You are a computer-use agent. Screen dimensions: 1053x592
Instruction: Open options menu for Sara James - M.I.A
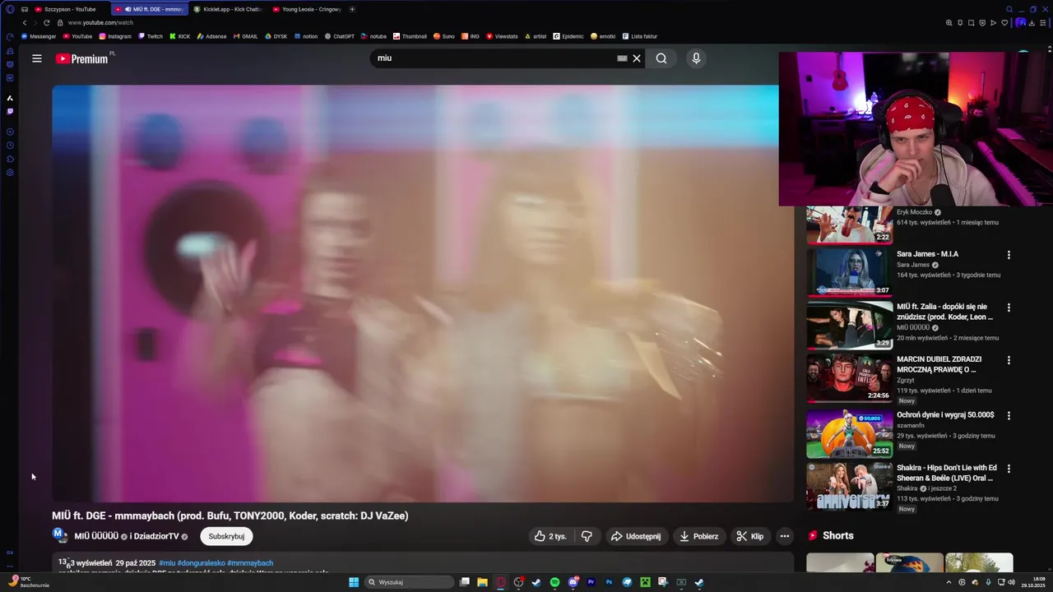coord(1009,255)
